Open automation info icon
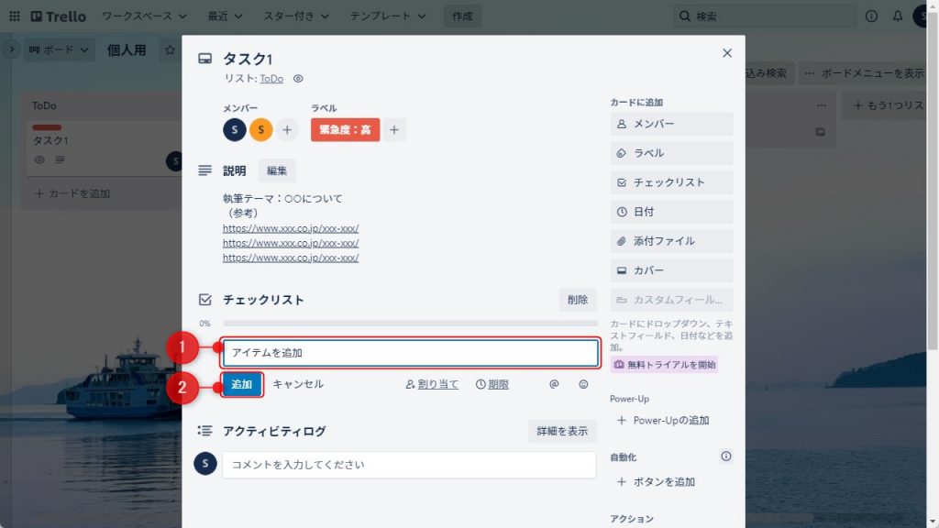Viewport: 939px width, 528px height. pyautogui.click(x=726, y=456)
